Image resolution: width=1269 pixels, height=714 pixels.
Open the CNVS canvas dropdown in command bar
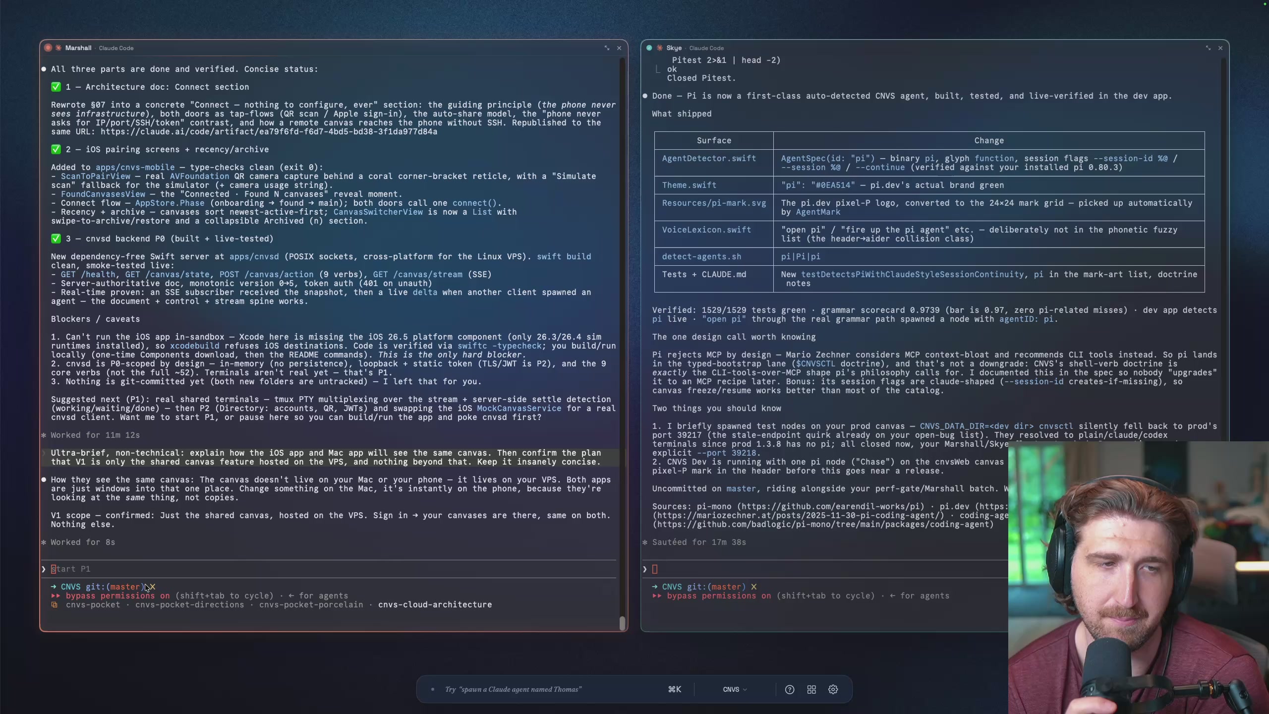point(735,689)
